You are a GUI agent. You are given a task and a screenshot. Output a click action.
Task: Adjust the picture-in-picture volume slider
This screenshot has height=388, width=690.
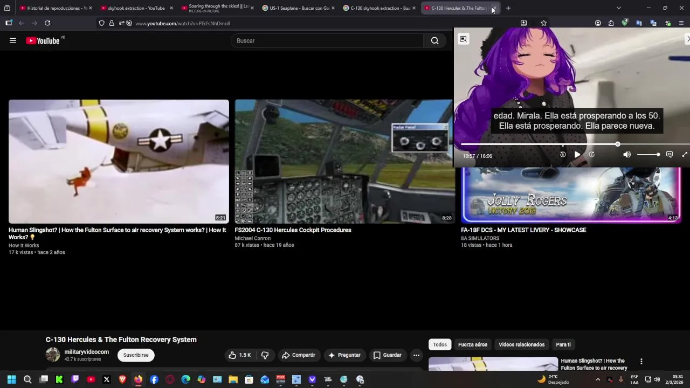tap(648, 155)
